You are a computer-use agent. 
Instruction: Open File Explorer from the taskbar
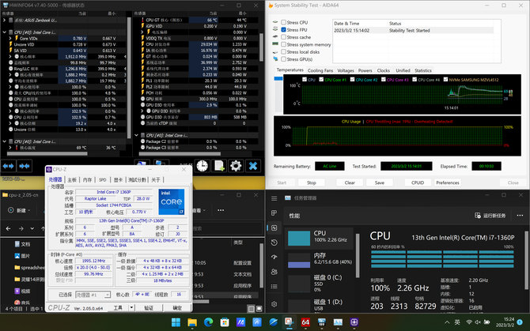point(192,322)
